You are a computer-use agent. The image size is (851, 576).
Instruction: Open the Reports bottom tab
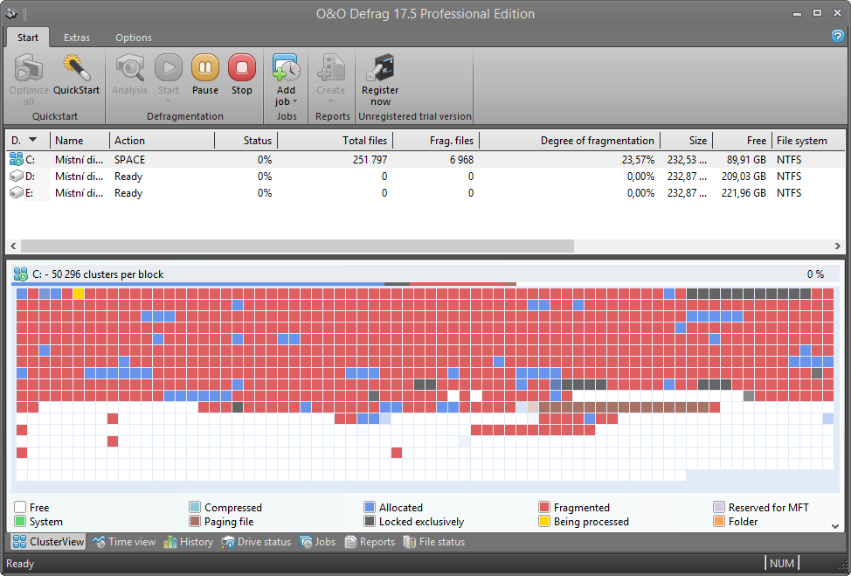point(370,541)
